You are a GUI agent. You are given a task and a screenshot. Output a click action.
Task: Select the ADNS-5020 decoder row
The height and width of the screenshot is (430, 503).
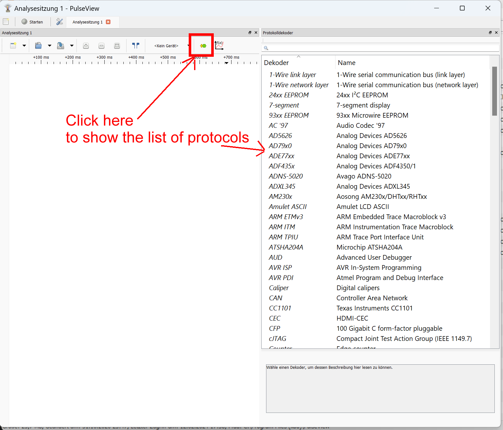click(x=376, y=176)
